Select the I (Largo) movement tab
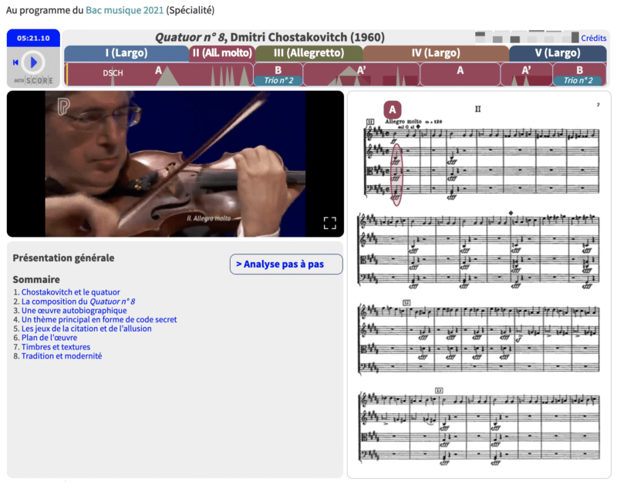 coord(126,53)
